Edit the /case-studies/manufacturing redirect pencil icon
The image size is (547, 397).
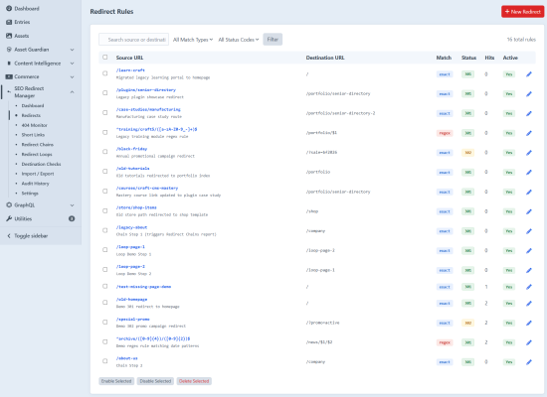pos(529,113)
